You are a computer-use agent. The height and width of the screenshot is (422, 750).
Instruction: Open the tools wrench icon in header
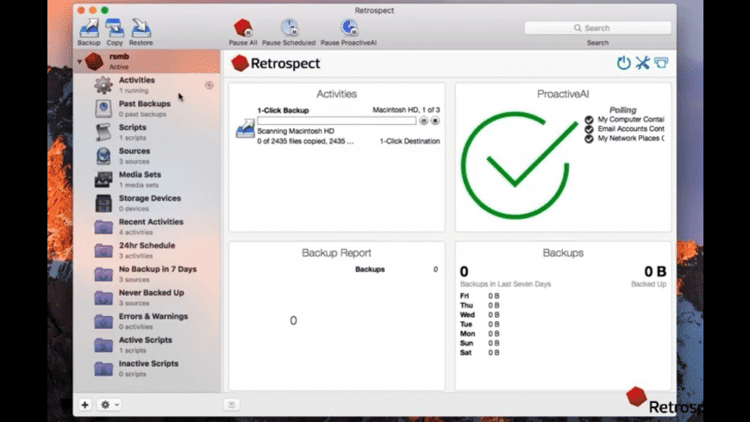click(642, 63)
